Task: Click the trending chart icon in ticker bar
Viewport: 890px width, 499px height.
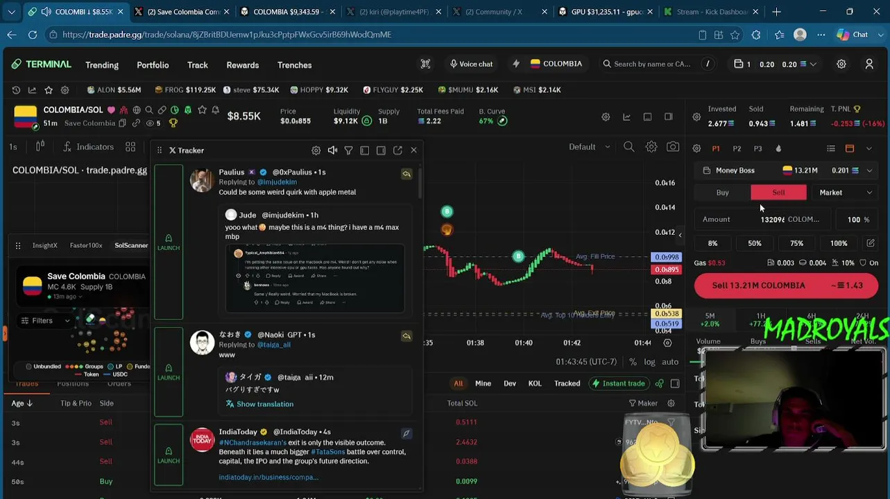Action: 32,89
